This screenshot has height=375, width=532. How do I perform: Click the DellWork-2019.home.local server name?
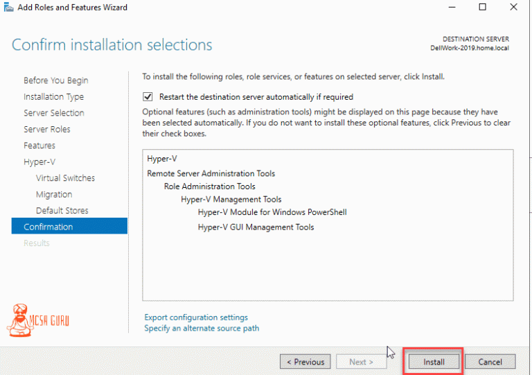(470, 48)
